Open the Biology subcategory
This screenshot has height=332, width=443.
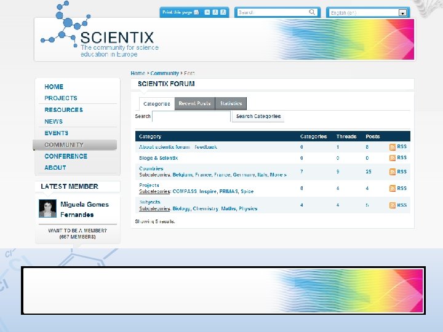[182, 208]
